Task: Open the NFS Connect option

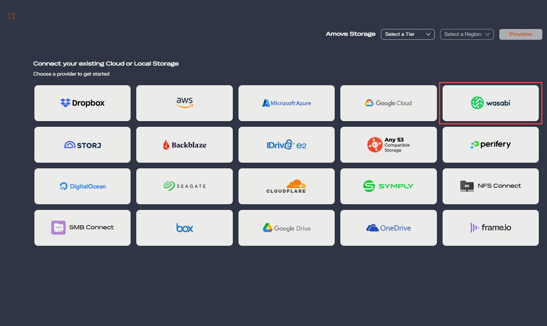Action: point(490,186)
